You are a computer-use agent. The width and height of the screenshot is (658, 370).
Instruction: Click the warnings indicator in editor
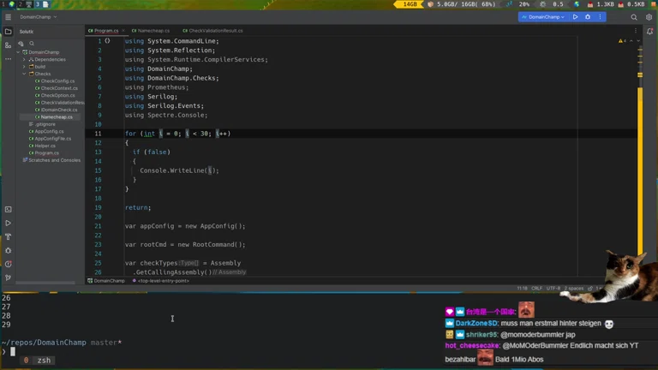pos(622,41)
